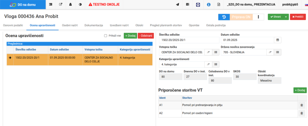Click the lock icon in top bar
308x126 pixels.
click(x=70, y=4)
